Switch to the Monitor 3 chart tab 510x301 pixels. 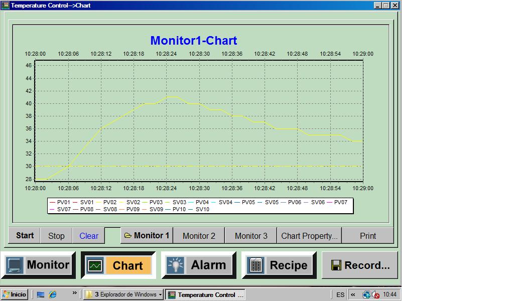(x=251, y=236)
